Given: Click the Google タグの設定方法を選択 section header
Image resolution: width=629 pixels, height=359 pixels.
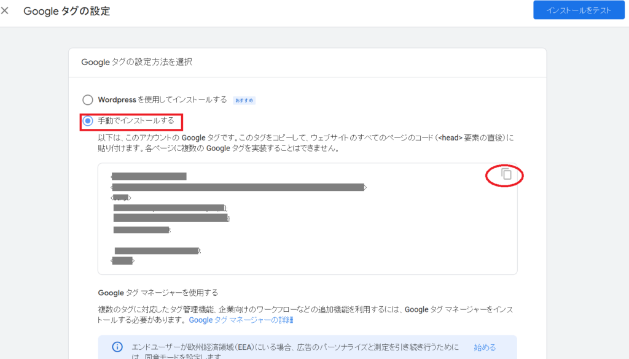Looking at the screenshot, I should click(138, 62).
